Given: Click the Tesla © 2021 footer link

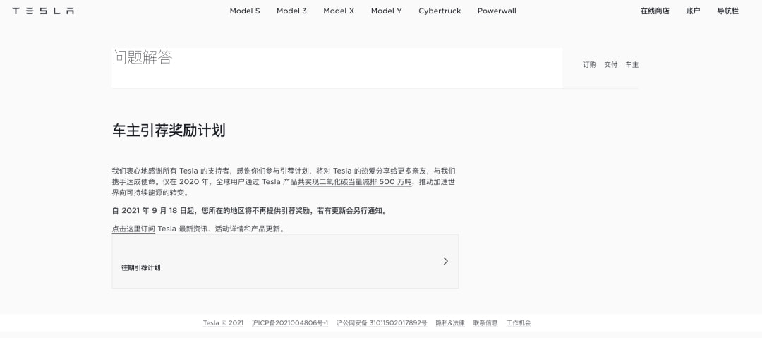Looking at the screenshot, I should 223,323.
